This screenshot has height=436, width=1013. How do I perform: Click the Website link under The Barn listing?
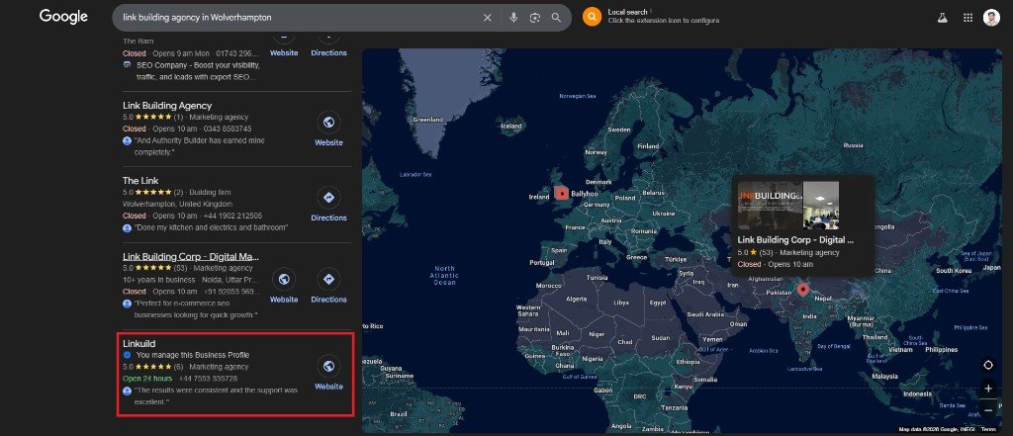[x=284, y=53]
